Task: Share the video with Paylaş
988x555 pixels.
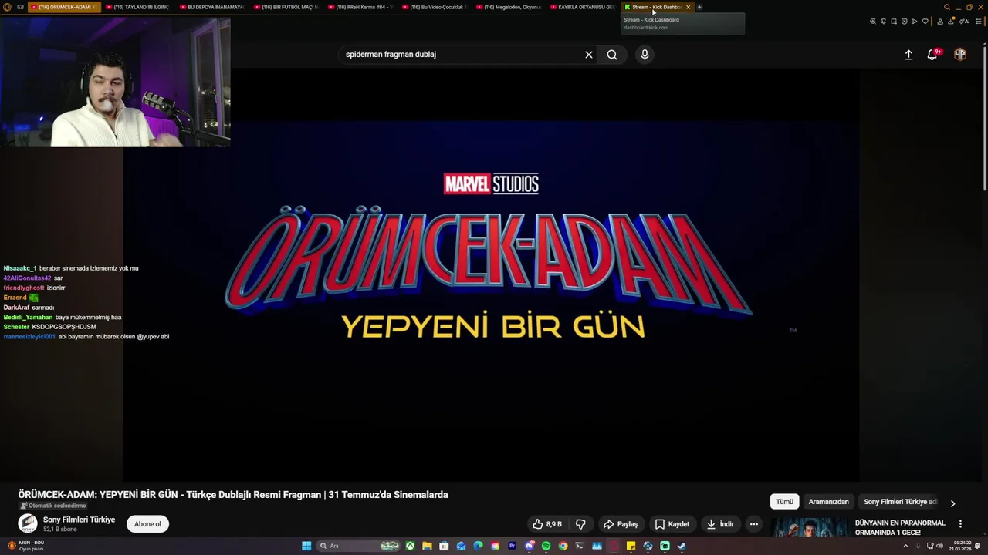Action: 621,524
